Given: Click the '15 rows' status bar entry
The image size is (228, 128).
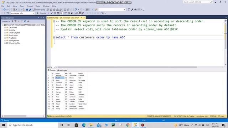Looking at the screenshot, I should pos(221,116).
